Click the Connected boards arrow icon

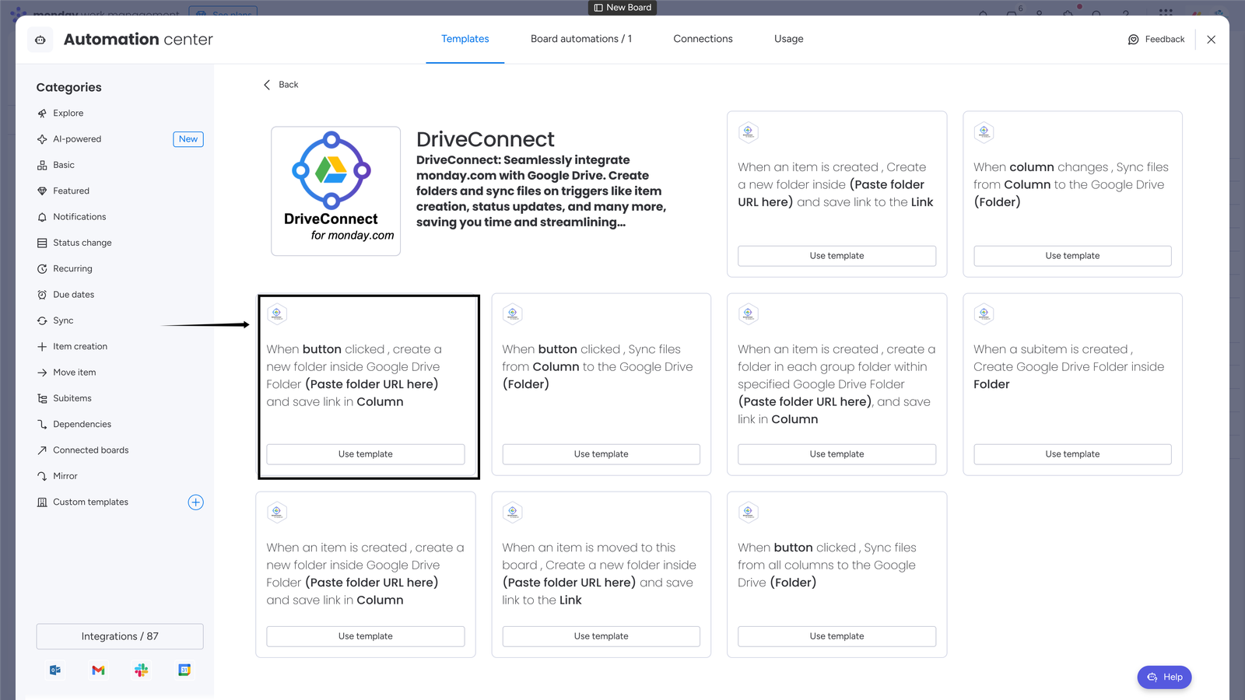42,450
